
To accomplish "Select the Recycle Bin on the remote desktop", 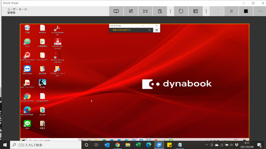I will pos(27,29).
